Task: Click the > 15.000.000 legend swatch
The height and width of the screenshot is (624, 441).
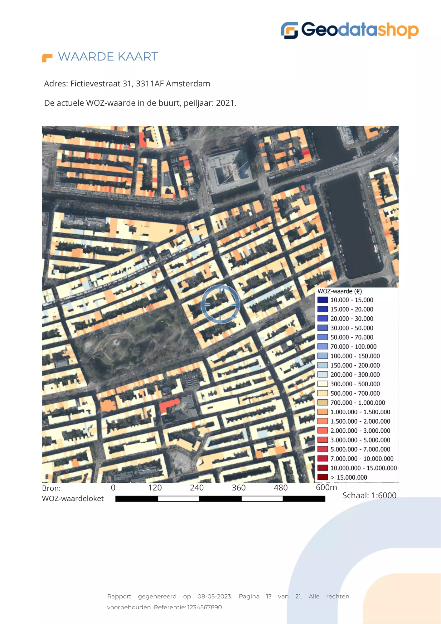Action: point(322,477)
